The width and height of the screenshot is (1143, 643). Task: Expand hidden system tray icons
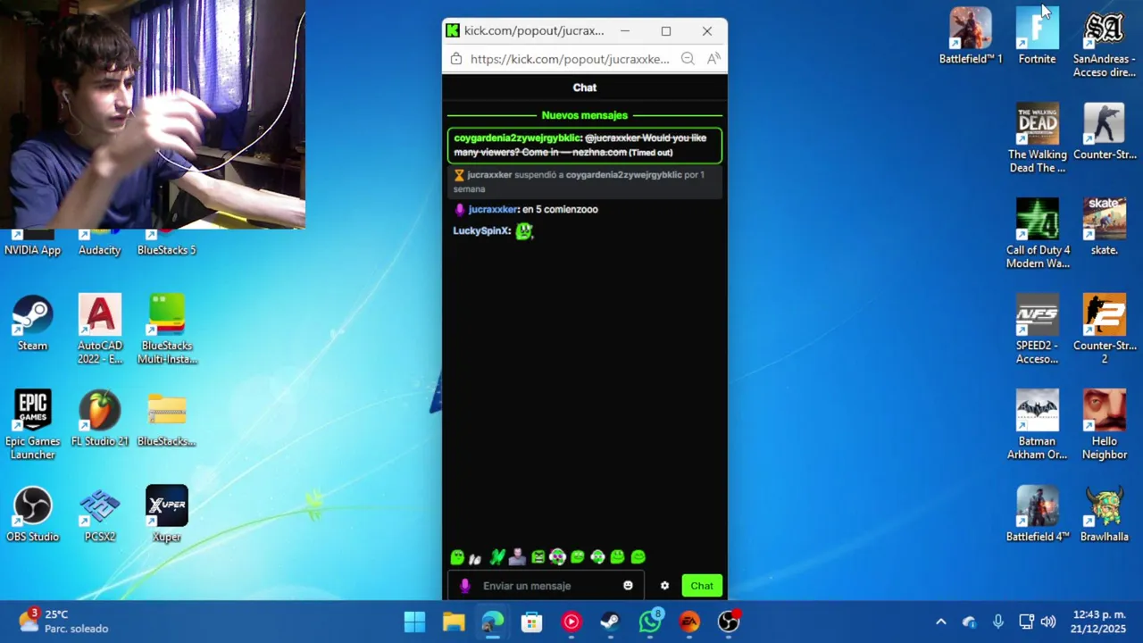coord(940,622)
